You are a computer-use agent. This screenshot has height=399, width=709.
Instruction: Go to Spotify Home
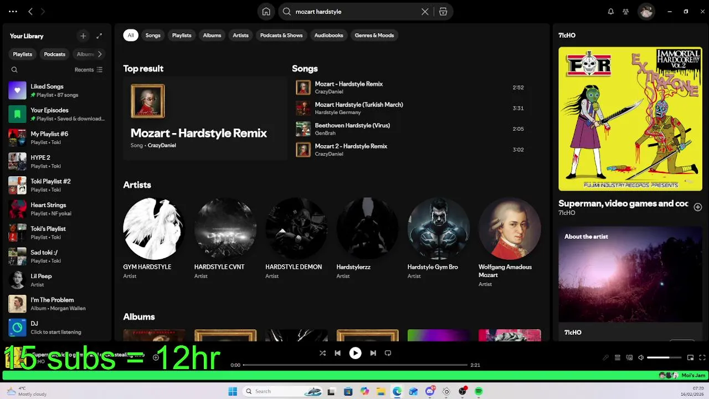pyautogui.click(x=266, y=12)
